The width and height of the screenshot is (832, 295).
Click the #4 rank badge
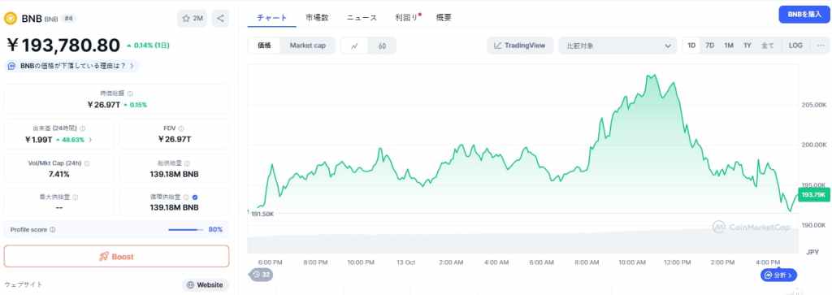pyautogui.click(x=68, y=19)
